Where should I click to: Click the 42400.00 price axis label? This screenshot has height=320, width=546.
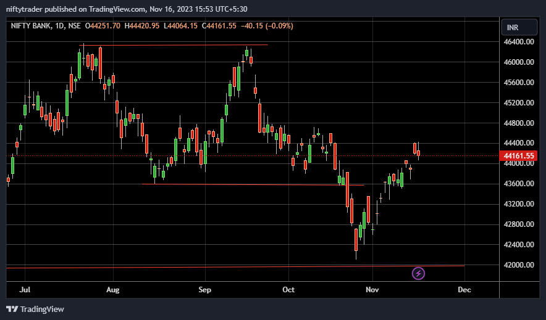click(x=518, y=245)
